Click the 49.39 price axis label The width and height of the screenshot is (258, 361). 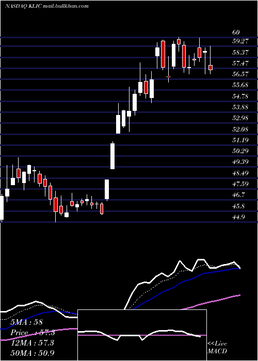pos(241,162)
